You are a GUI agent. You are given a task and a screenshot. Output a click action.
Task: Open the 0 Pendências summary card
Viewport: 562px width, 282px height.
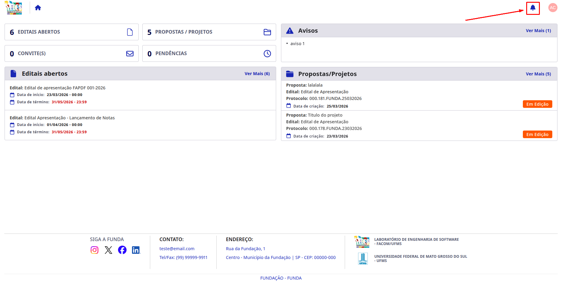click(x=209, y=54)
